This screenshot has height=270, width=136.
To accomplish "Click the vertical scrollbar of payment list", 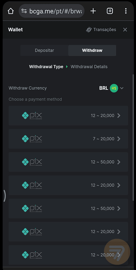I will click(x=133, y=137).
